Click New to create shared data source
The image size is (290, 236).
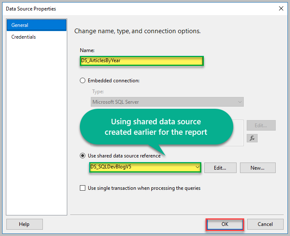(258, 168)
